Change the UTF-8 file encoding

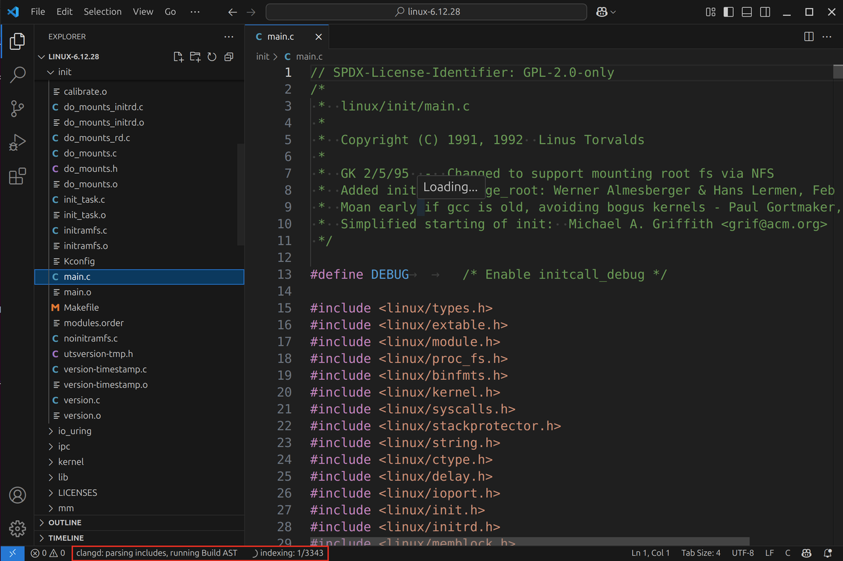click(x=742, y=553)
